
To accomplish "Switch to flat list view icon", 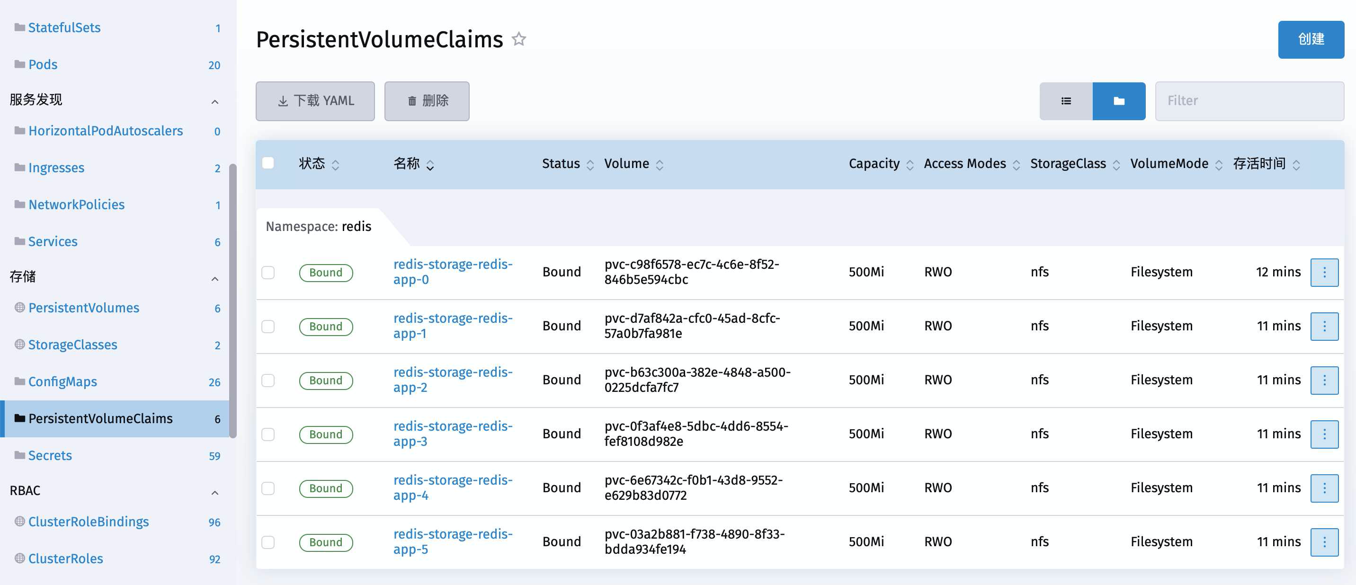I will [1066, 101].
